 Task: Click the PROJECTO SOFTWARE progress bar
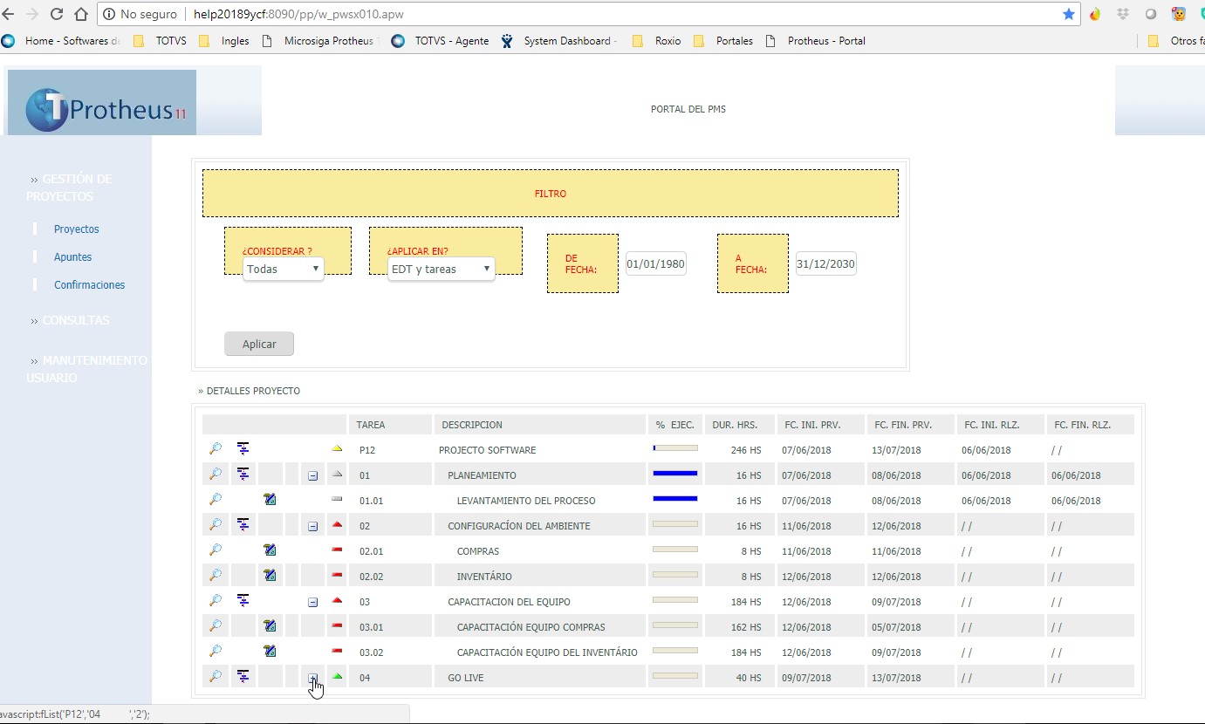675,448
